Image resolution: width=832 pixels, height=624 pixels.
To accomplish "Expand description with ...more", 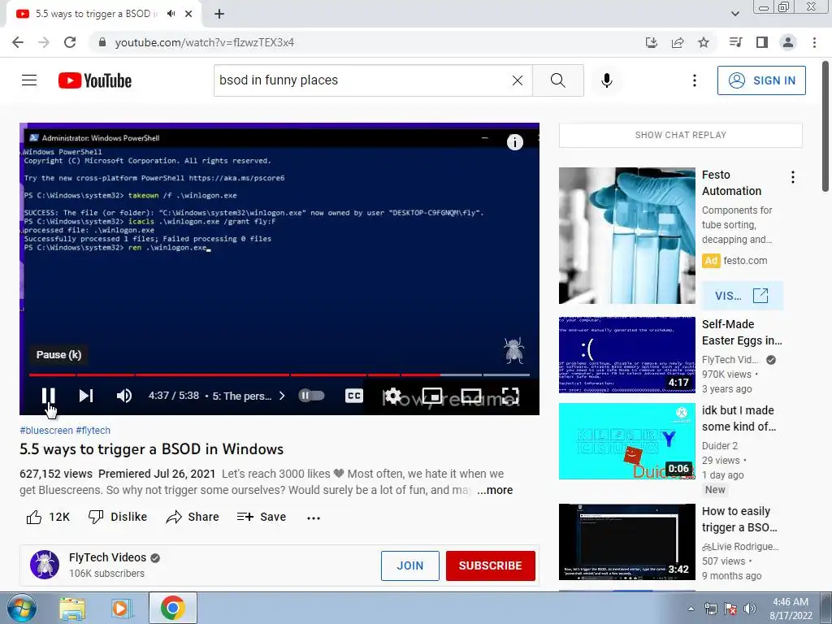I will pyautogui.click(x=495, y=490).
